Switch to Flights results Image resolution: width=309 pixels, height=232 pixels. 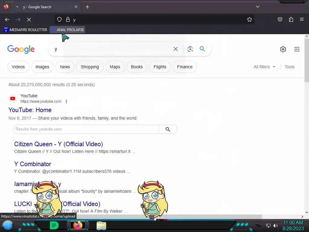tap(160, 67)
